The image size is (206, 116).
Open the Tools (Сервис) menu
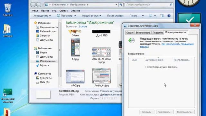pos(63,11)
